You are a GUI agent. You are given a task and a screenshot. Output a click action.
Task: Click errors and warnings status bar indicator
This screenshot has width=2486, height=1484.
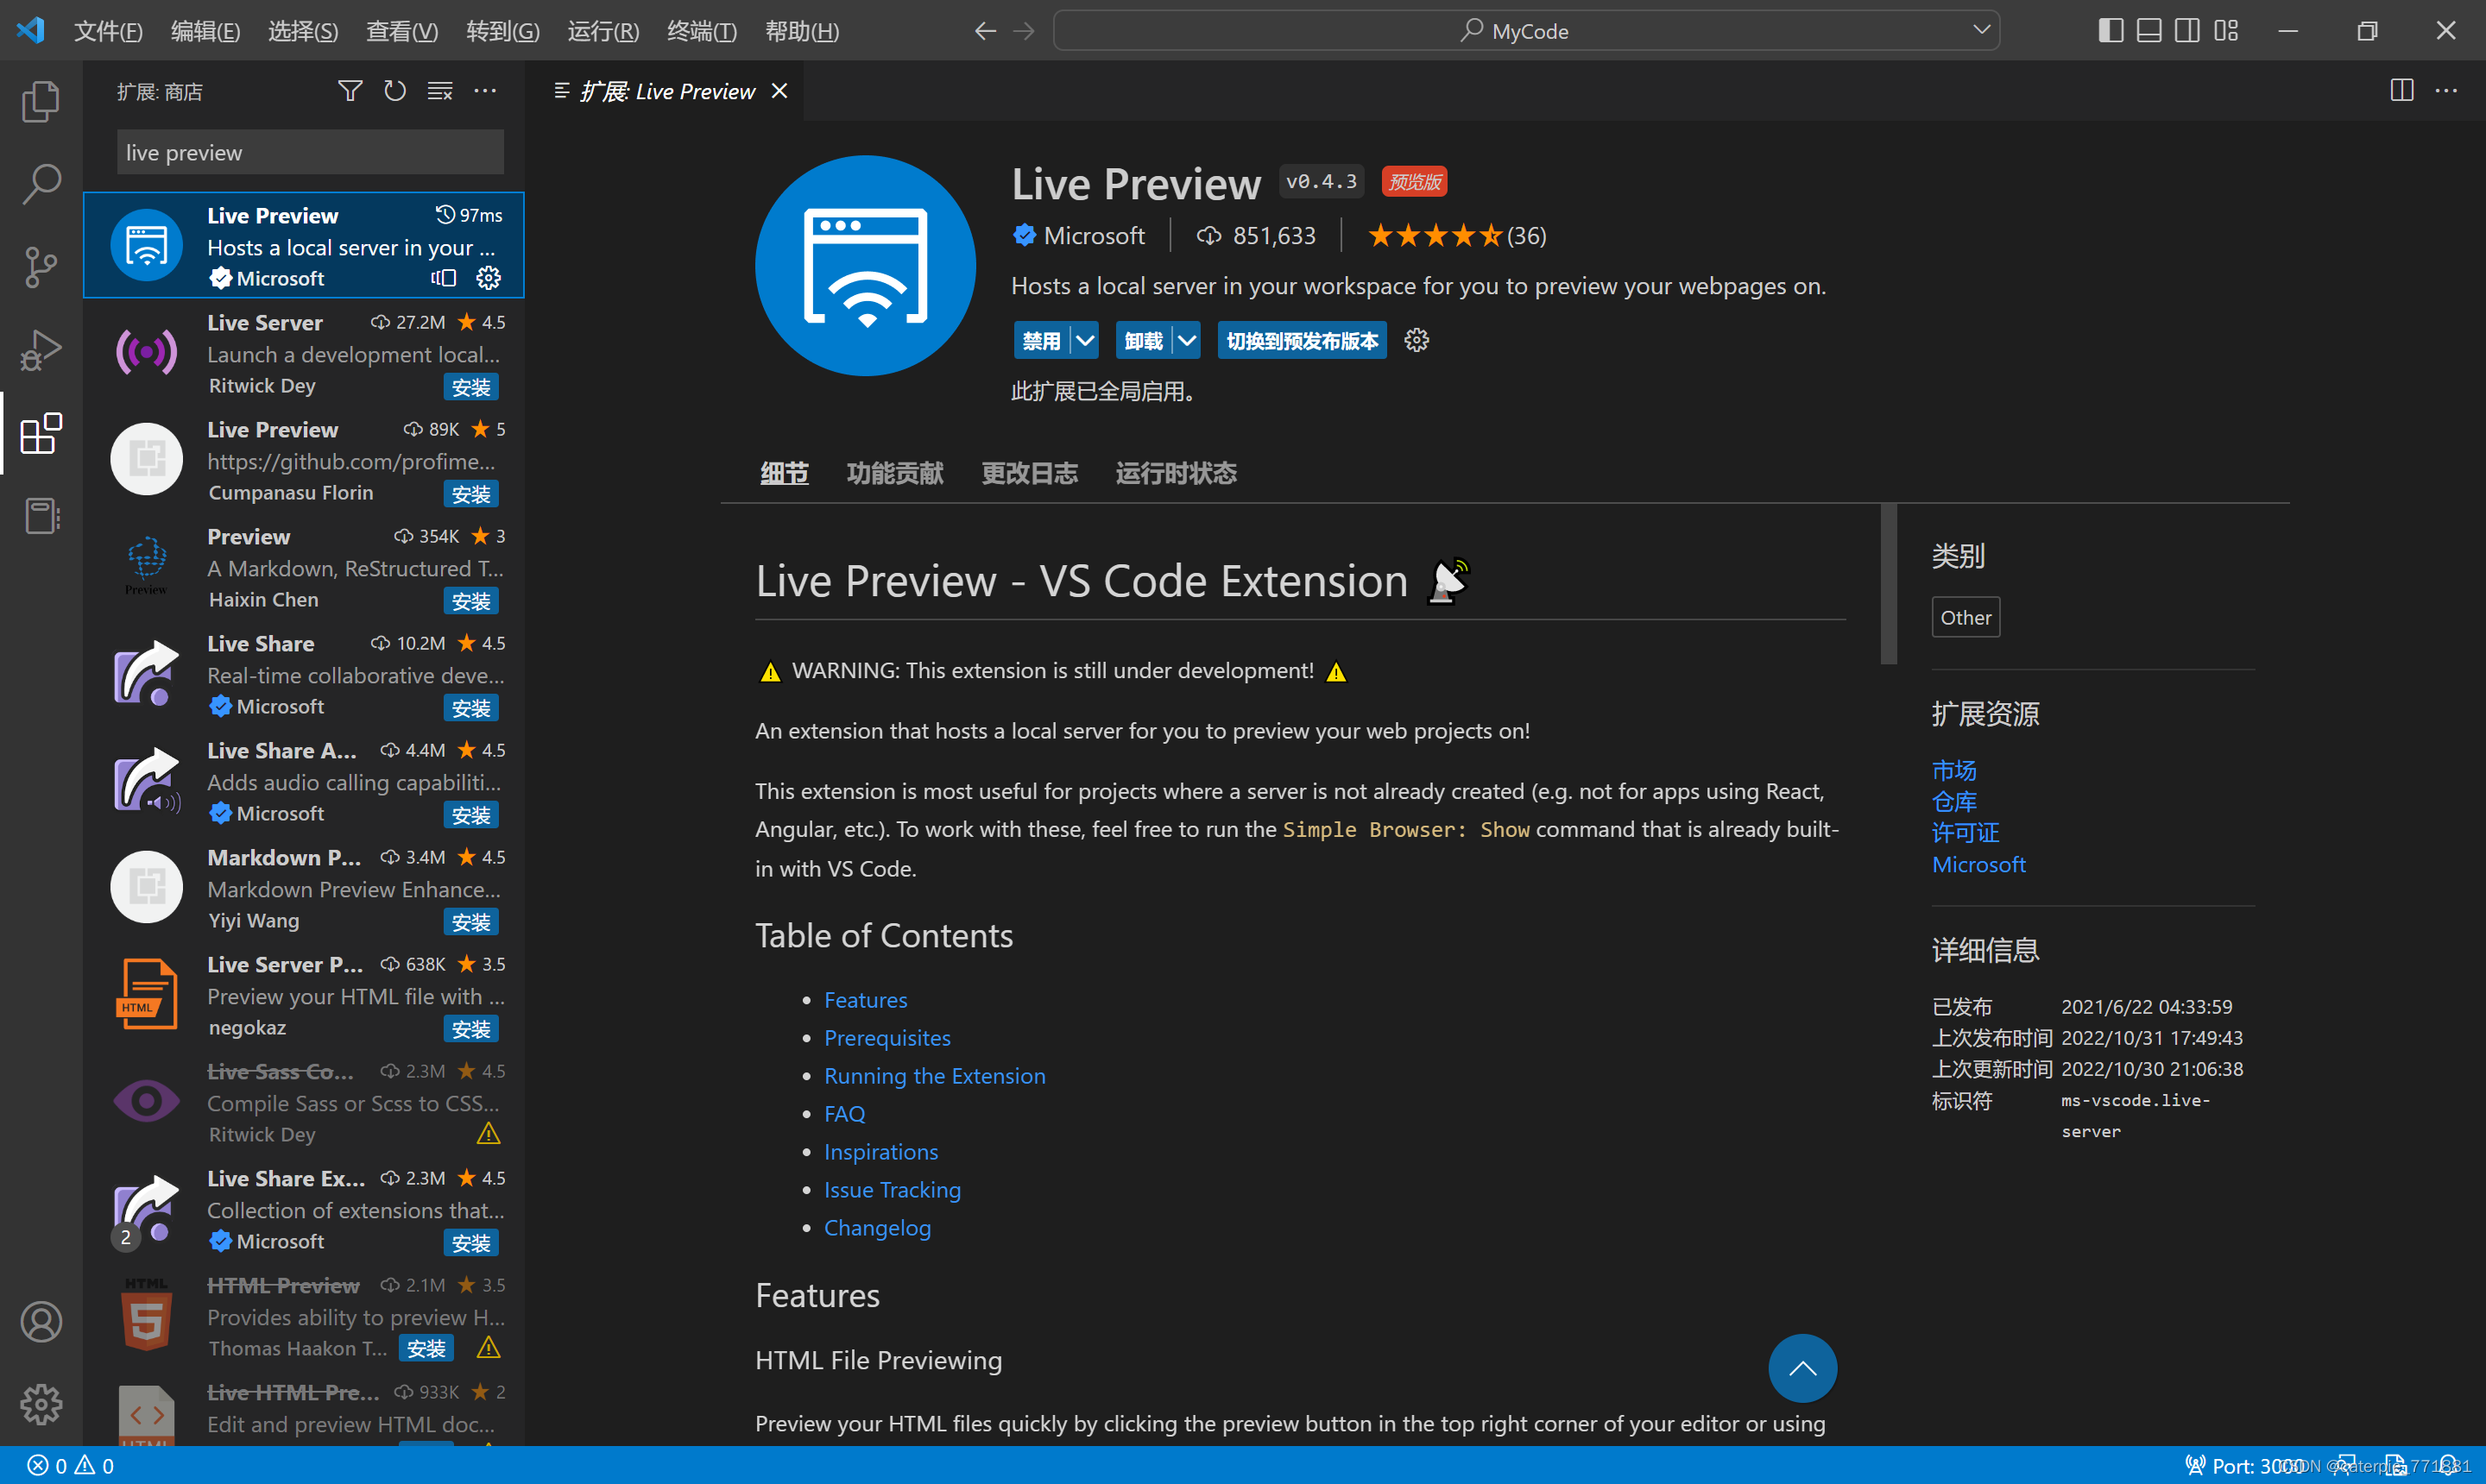coord(71,1466)
